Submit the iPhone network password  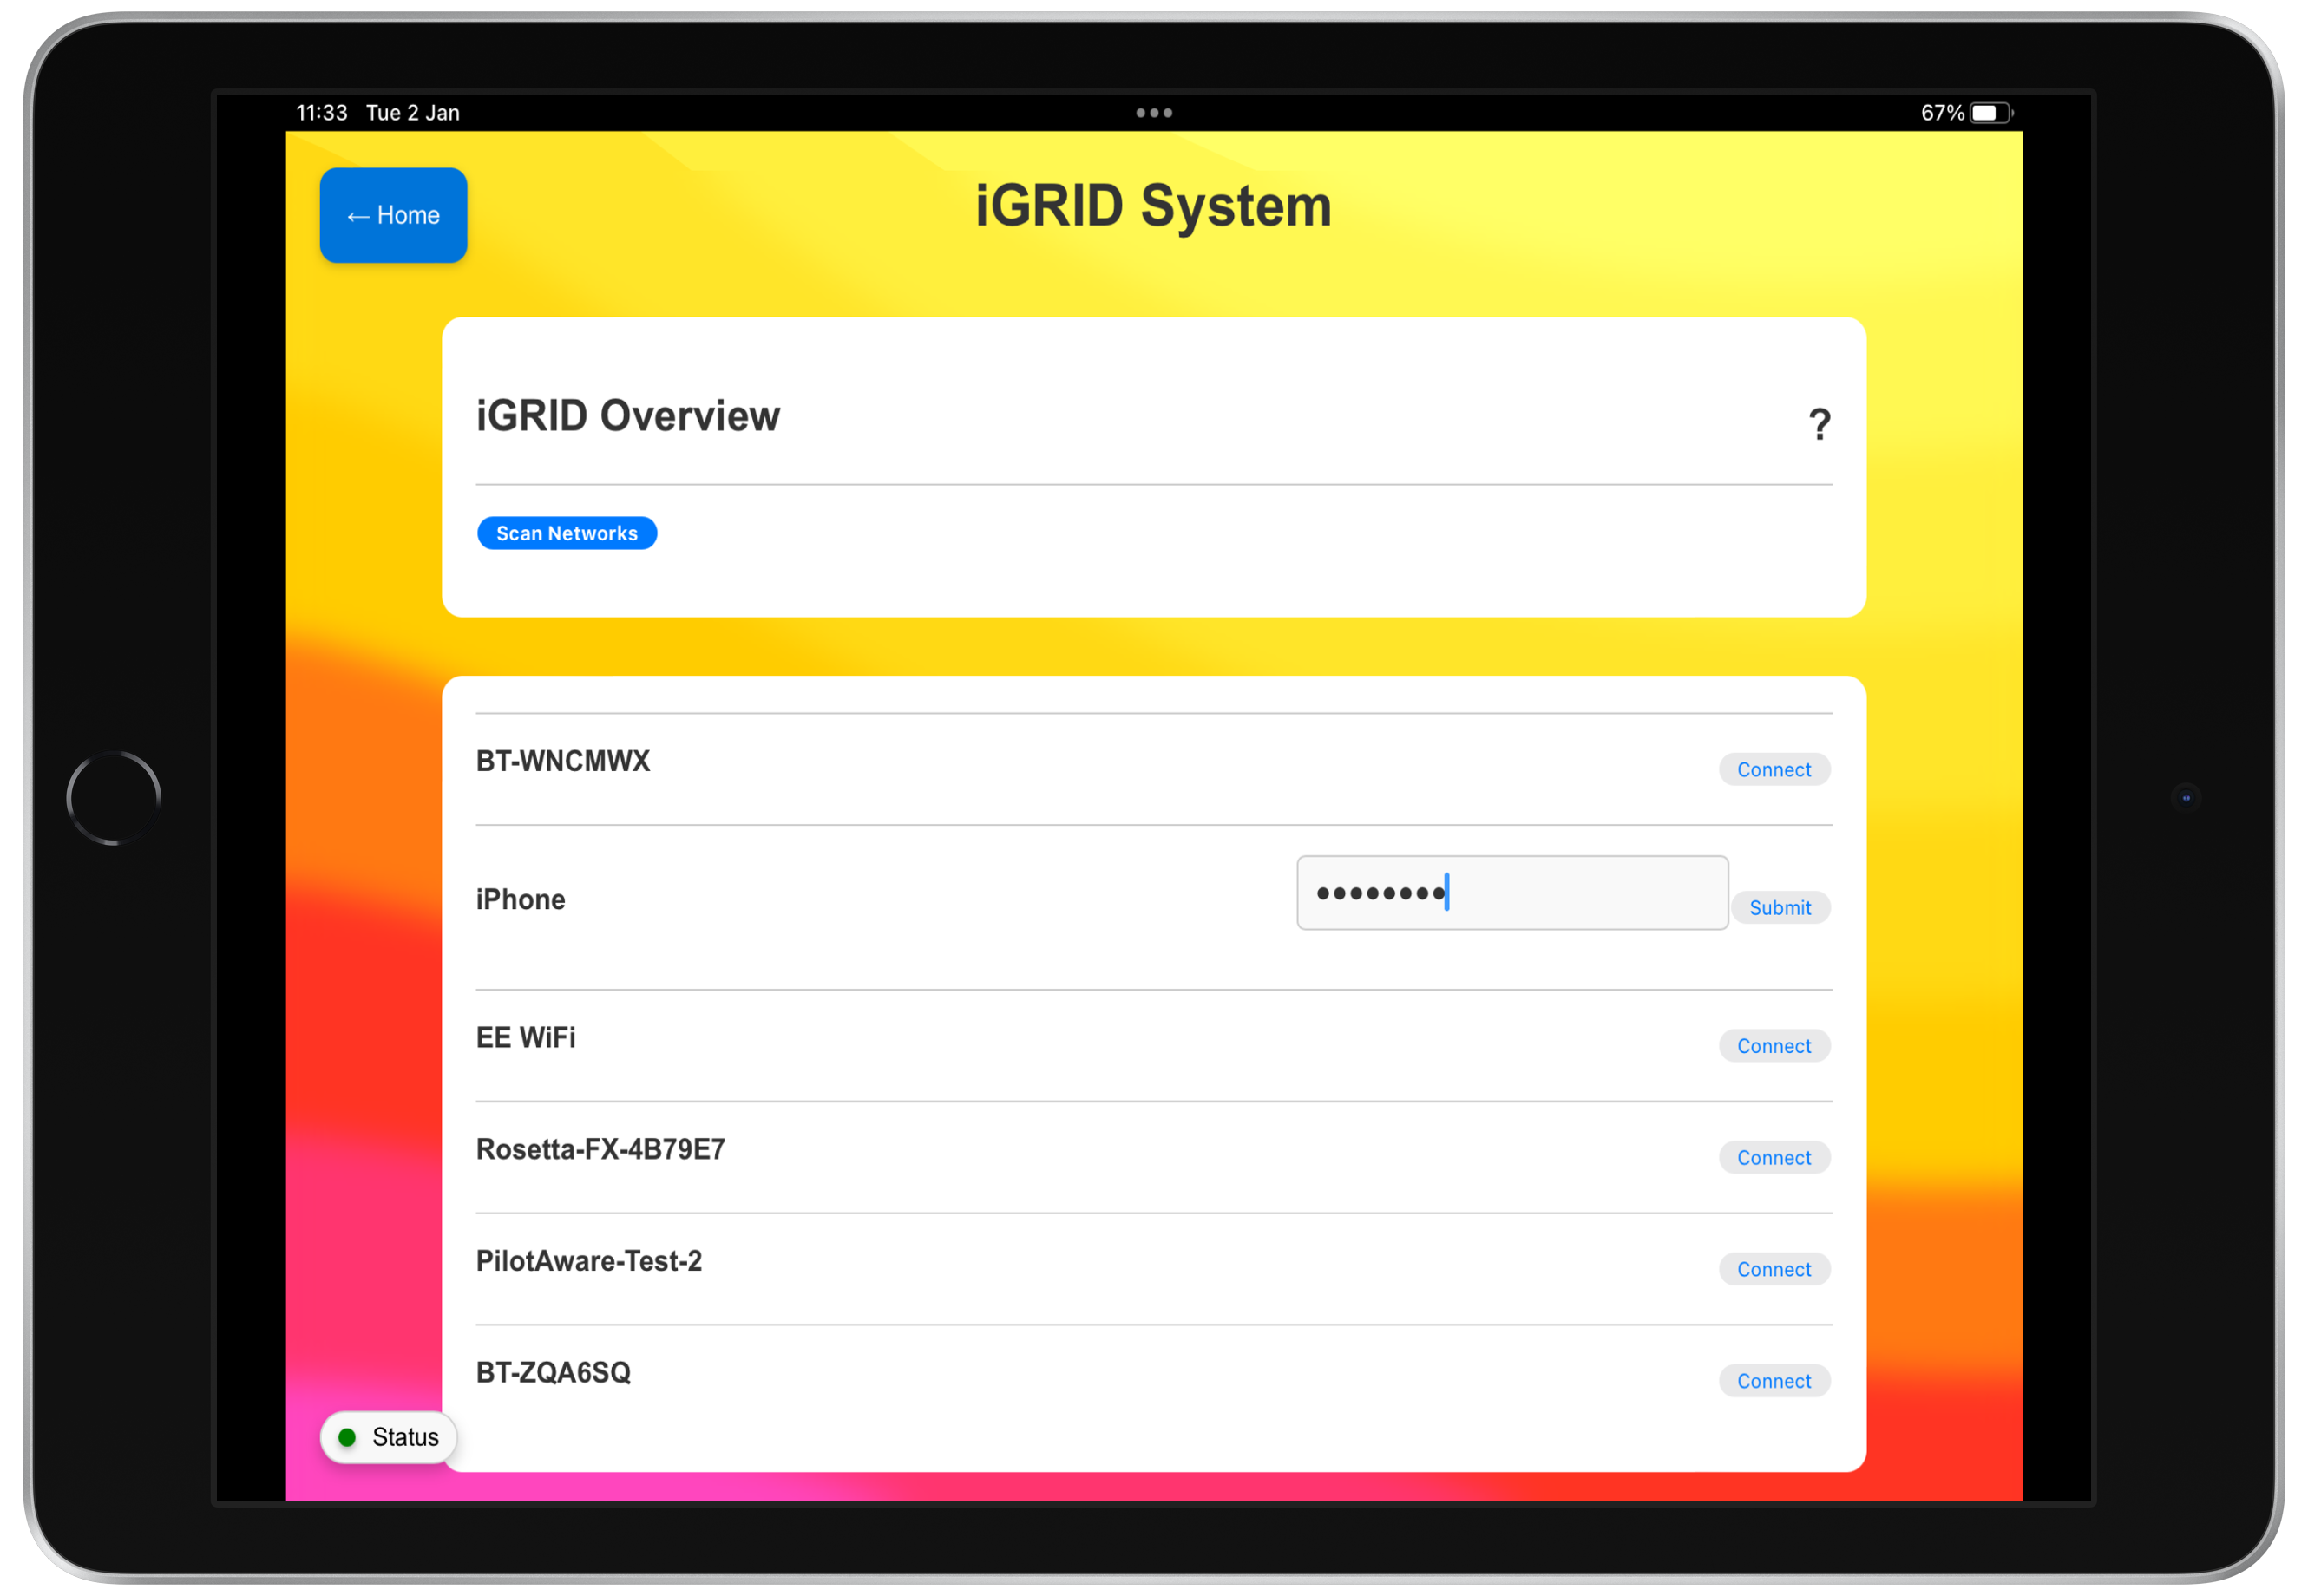coord(1780,907)
